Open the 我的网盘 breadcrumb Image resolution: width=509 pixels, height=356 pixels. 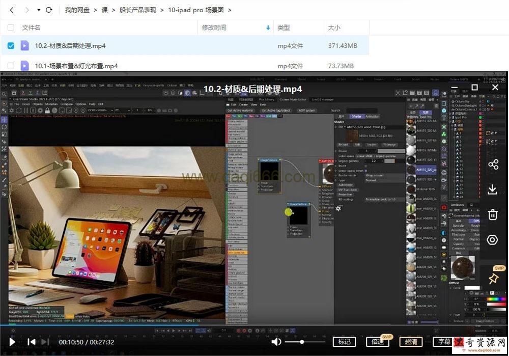point(77,10)
